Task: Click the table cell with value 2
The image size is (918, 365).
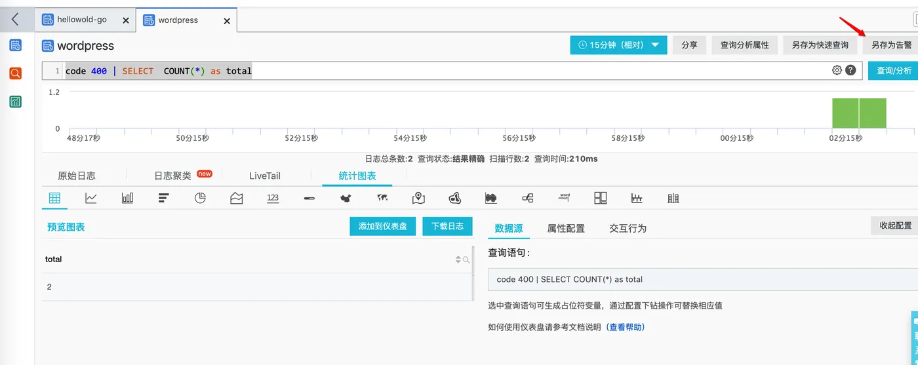Action: pos(256,287)
